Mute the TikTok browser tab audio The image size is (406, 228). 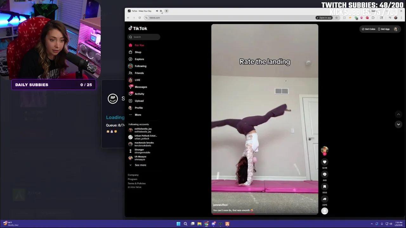tap(157, 11)
